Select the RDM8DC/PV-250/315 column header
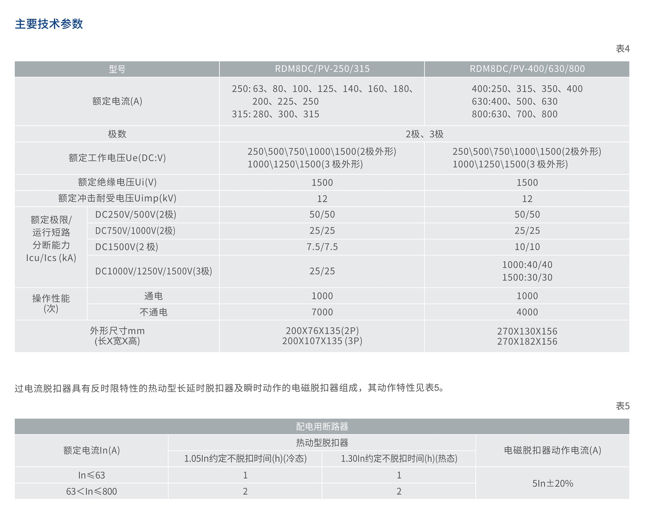The height and width of the screenshot is (522, 648). 322,68
